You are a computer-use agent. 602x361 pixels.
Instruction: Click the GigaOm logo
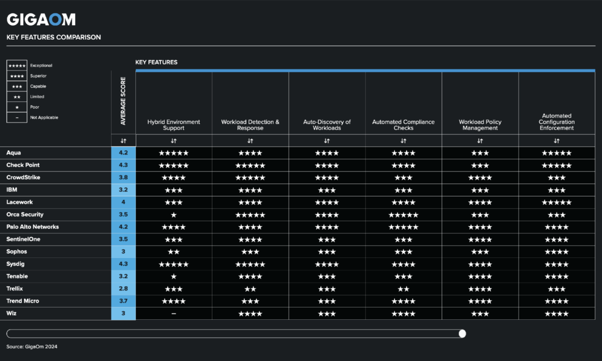coord(40,19)
